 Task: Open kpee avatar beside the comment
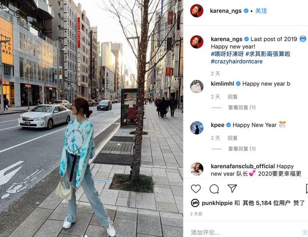197,128
